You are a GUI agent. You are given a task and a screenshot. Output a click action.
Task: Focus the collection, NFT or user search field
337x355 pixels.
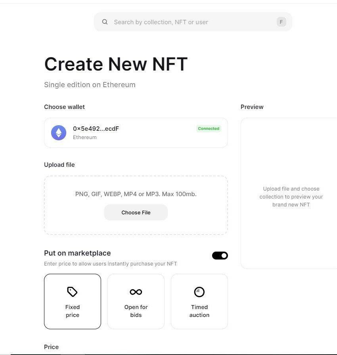(193, 22)
